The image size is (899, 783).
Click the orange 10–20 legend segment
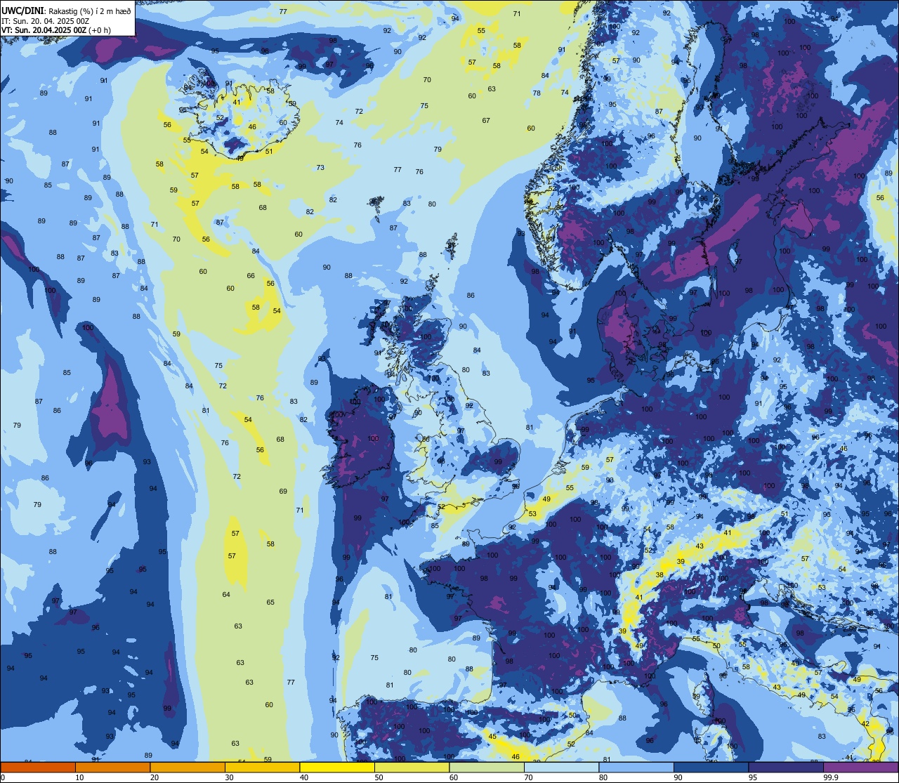pyautogui.click(x=112, y=767)
